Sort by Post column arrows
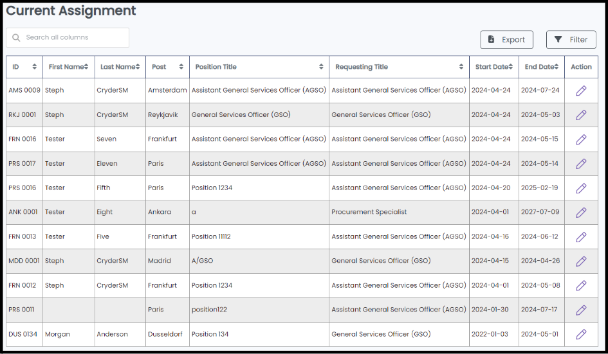The width and height of the screenshot is (608, 354). [181, 67]
